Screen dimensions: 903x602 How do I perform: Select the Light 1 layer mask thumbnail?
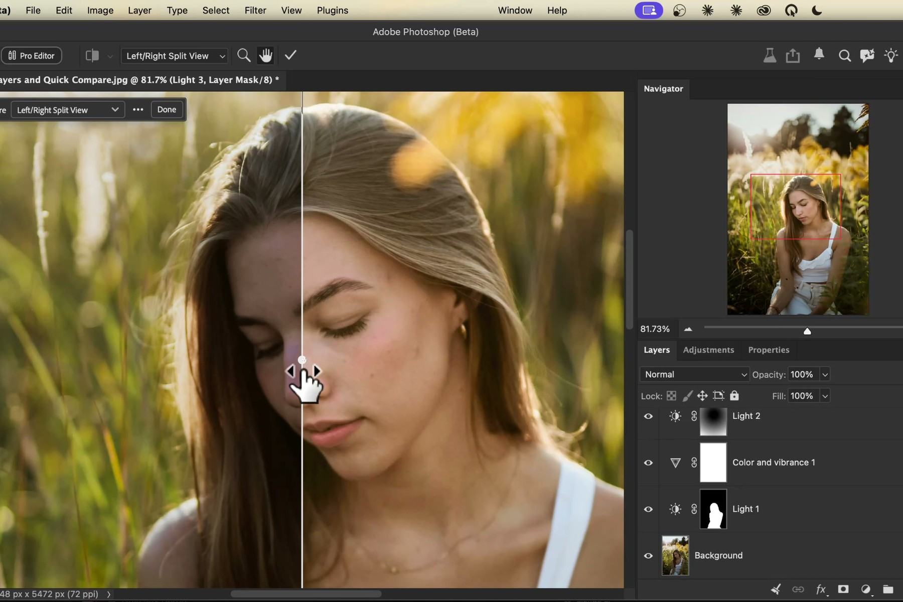pos(713,509)
